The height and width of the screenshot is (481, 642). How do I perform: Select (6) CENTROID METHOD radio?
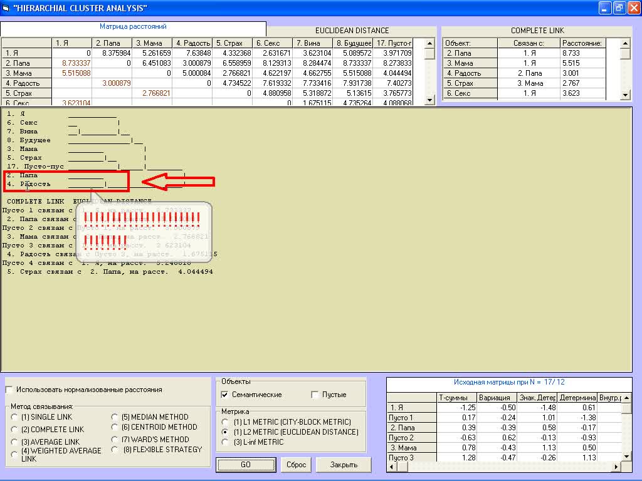point(115,427)
